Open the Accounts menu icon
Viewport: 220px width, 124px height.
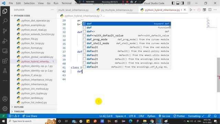coord(5,99)
